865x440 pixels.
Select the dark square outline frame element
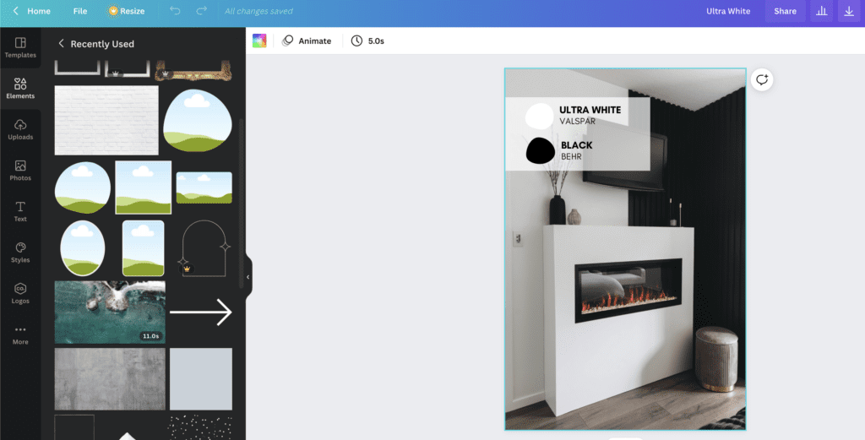tap(74, 427)
